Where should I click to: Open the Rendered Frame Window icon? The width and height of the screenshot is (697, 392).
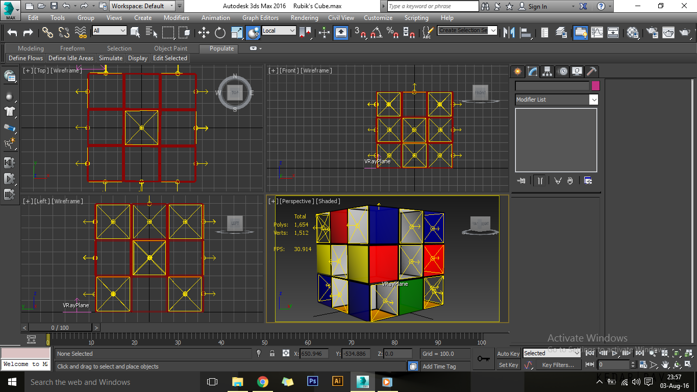coord(668,33)
